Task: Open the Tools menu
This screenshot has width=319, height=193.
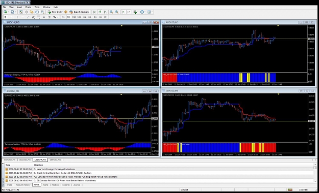Action: pyautogui.click(x=37, y=7)
